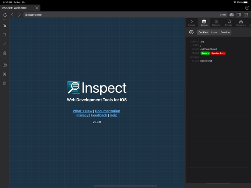Image resolution: width=251 pixels, height=188 pixels.
Task: Open the Documentation link
Action: coord(107,111)
